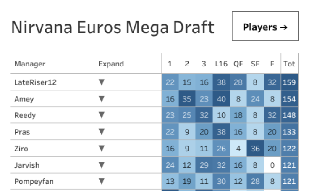
Task: Click the Manager column header
Action: point(30,64)
